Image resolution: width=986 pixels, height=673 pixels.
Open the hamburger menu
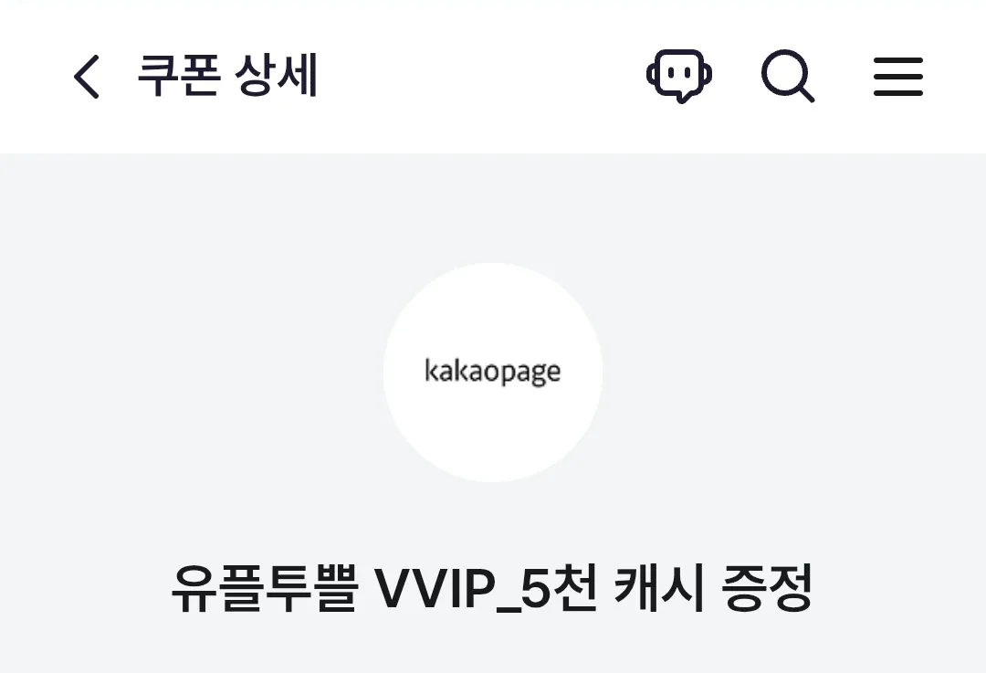pyautogui.click(x=898, y=77)
